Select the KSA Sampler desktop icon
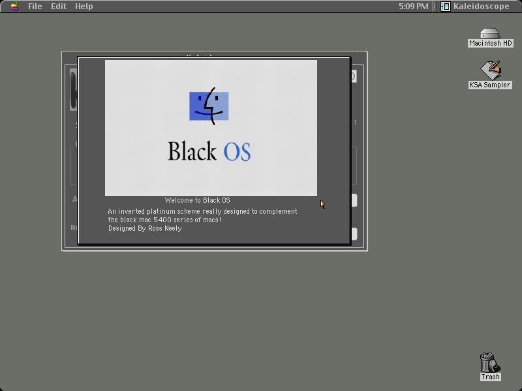Image resolution: width=522 pixels, height=391 pixels. pos(491,70)
